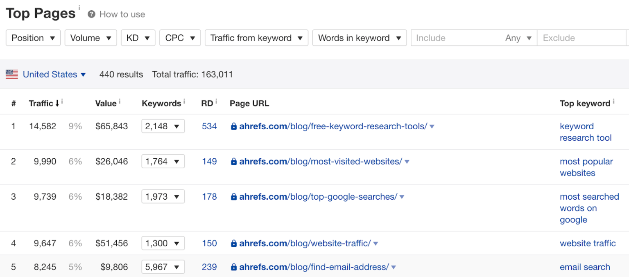Open the Traffic from keyword filter

(x=256, y=38)
